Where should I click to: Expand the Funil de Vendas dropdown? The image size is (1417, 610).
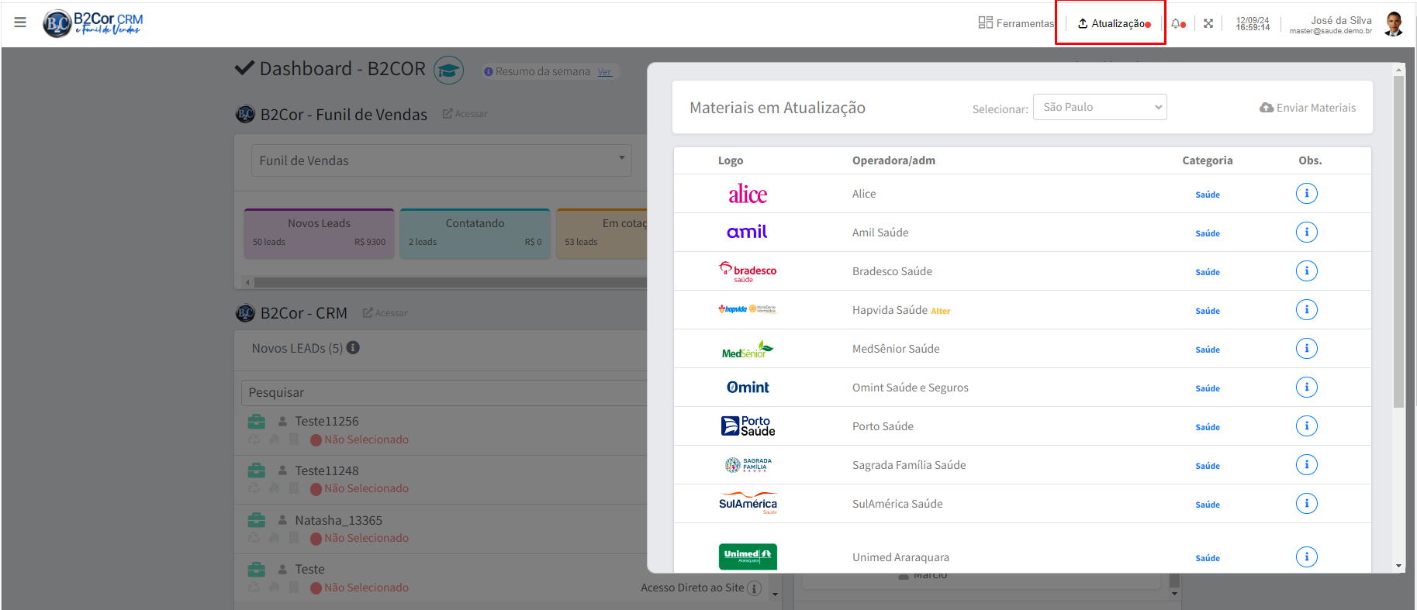[441, 160]
